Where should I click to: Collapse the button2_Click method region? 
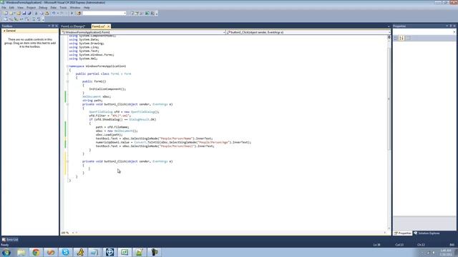pos(67,161)
